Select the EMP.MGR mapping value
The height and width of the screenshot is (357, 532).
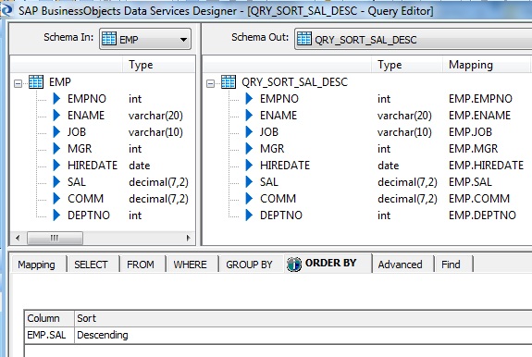point(473,149)
